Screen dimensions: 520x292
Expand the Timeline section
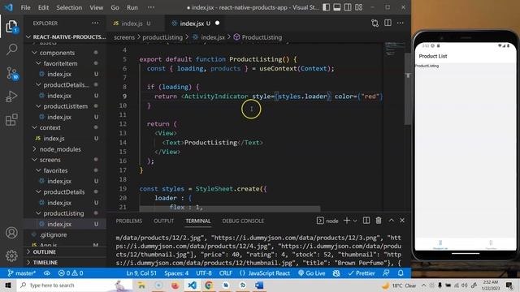click(65, 263)
